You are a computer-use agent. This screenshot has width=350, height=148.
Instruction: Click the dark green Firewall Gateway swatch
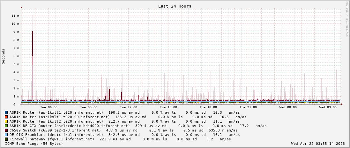(x=6, y=139)
